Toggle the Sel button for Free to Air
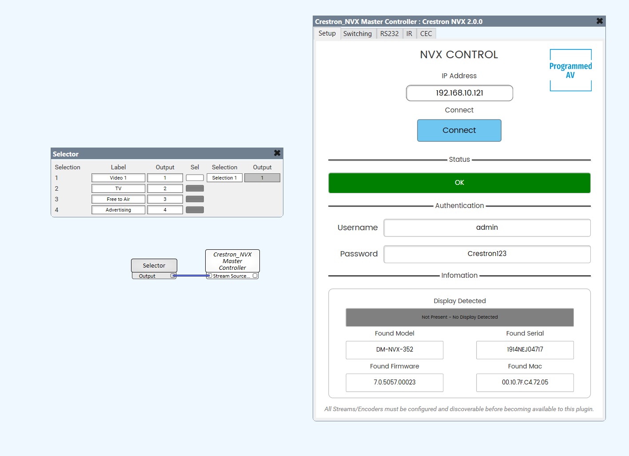 pos(195,199)
